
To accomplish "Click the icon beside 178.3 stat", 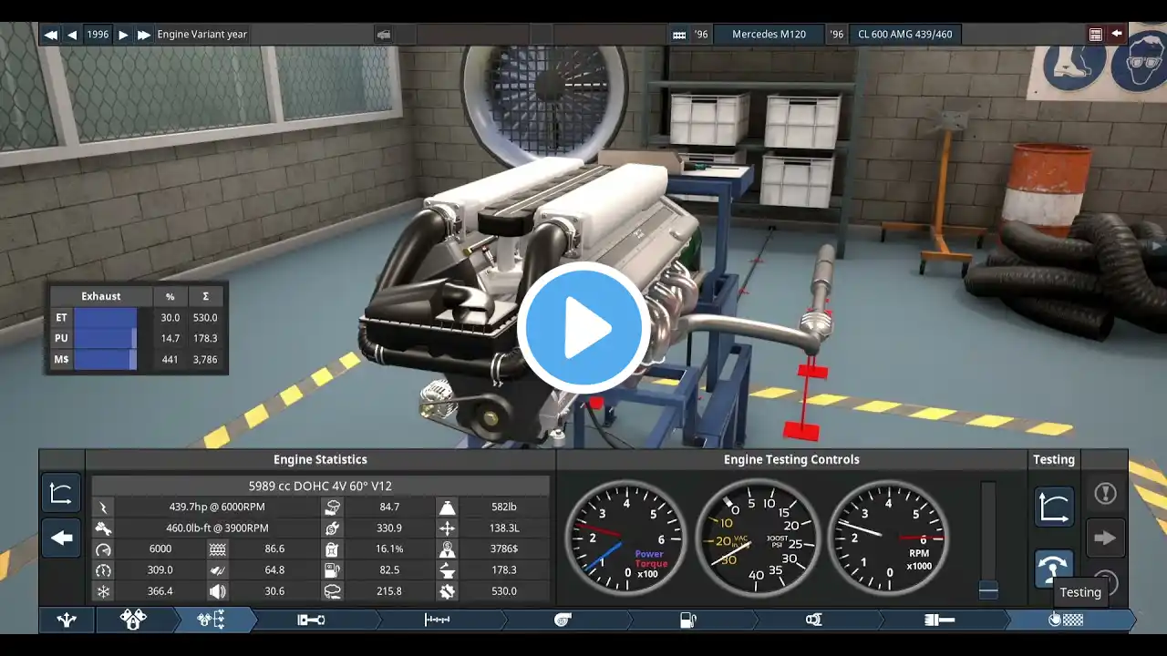I will tap(448, 569).
